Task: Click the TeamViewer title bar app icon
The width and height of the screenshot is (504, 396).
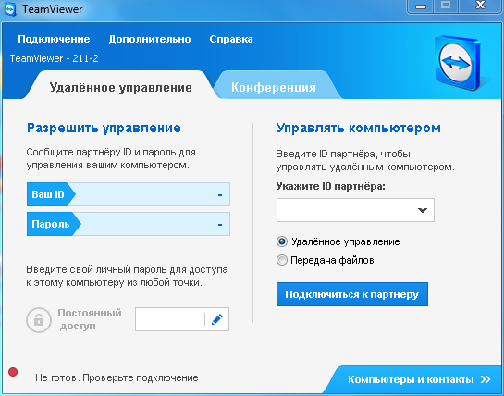Action: (x=10, y=9)
